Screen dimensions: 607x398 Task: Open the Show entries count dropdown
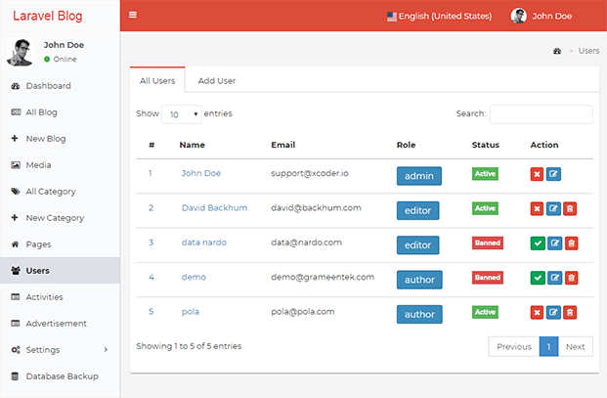(x=182, y=114)
